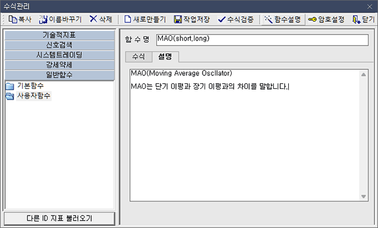The height and width of the screenshot is (228, 378).
Task: Click the 수식검증 checkmark icon
Action: 222,19
